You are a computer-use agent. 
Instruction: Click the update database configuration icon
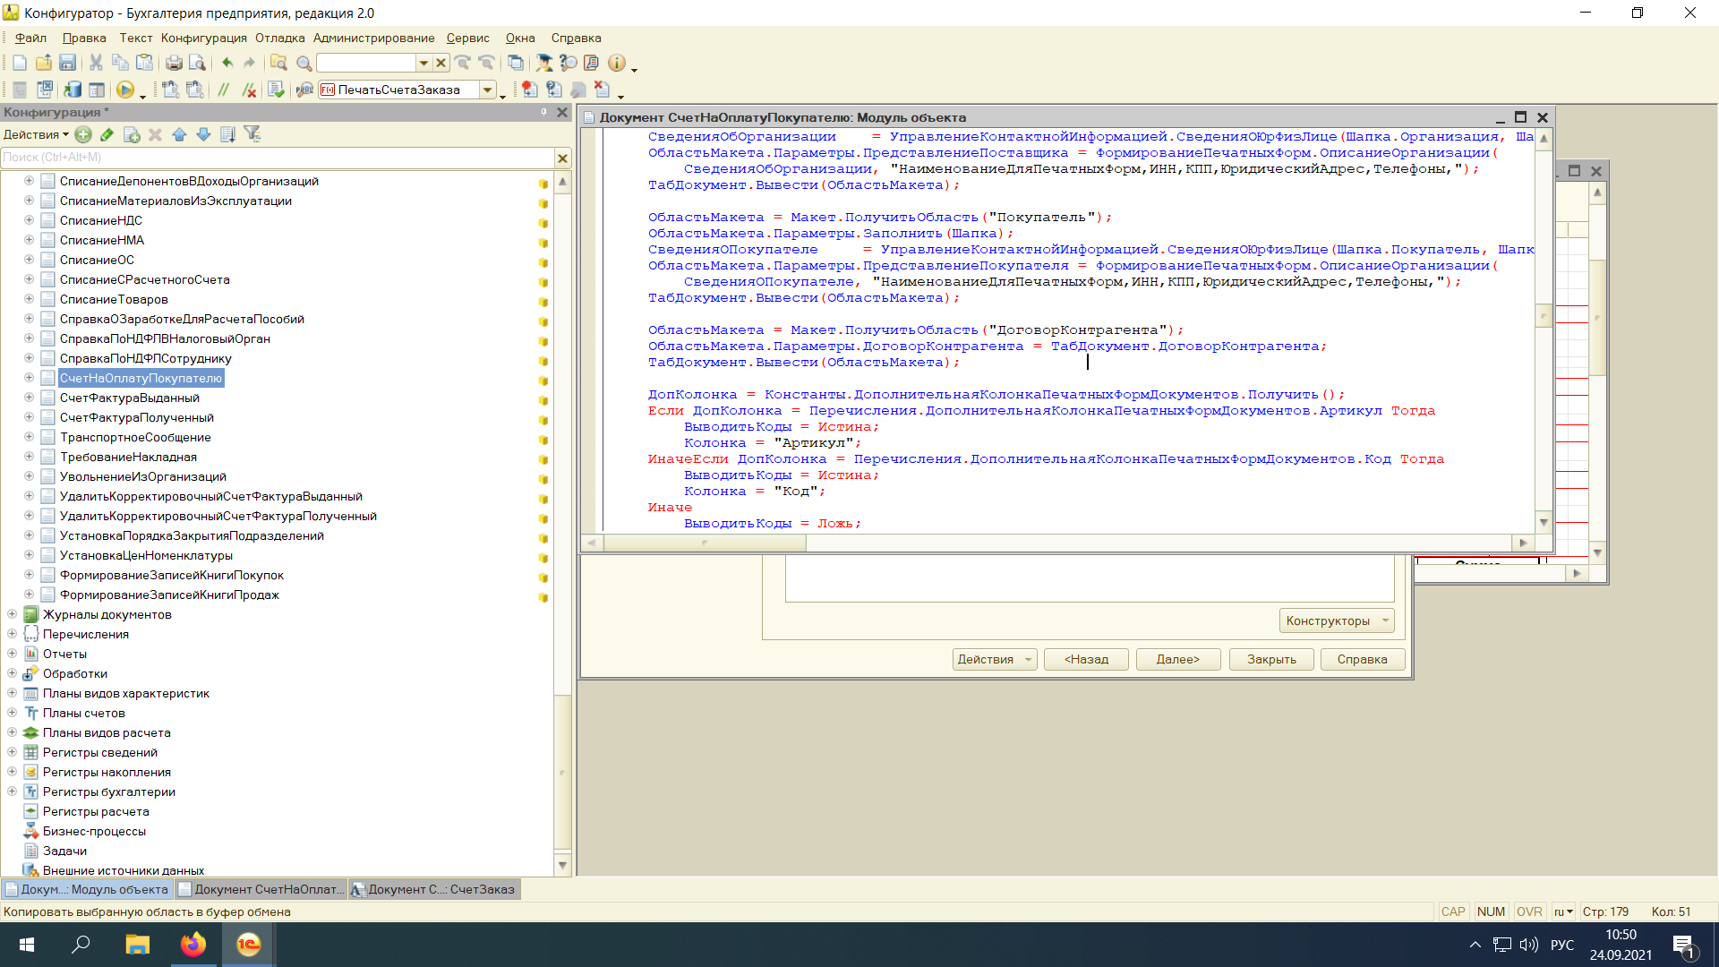coord(73,90)
